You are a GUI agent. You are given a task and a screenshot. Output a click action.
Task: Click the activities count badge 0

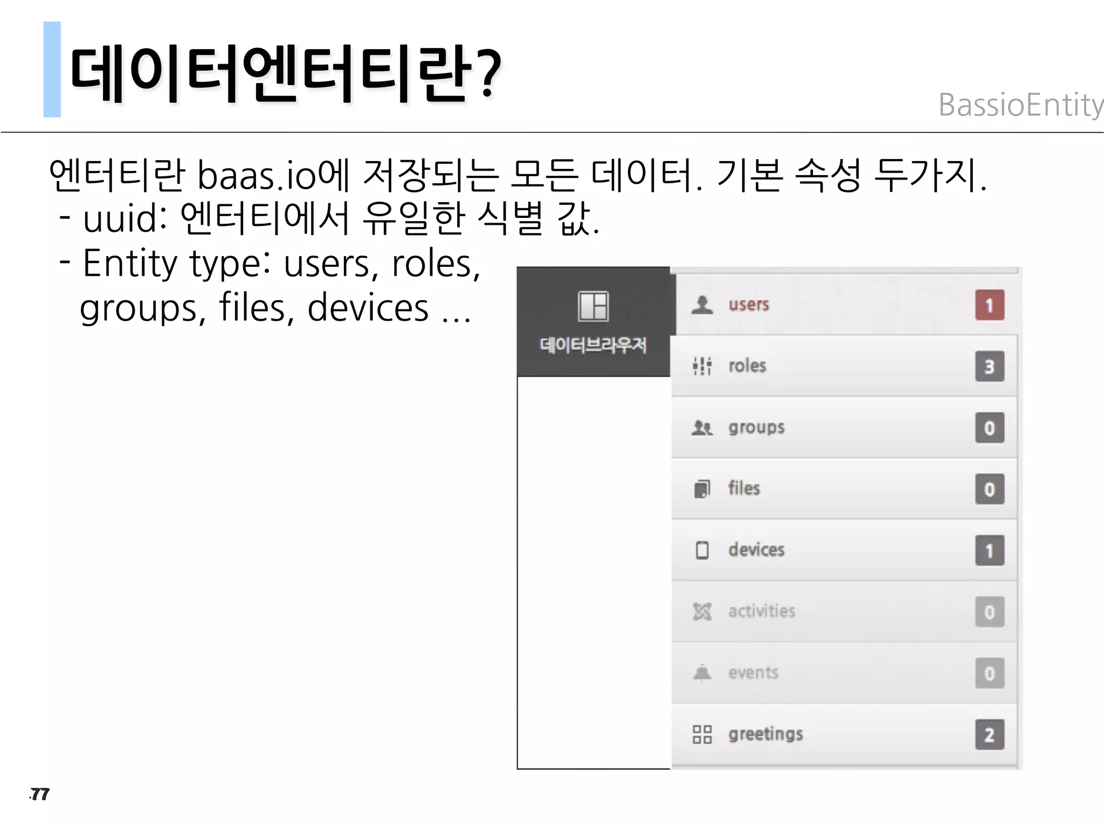pyautogui.click(x=990, y=612)
